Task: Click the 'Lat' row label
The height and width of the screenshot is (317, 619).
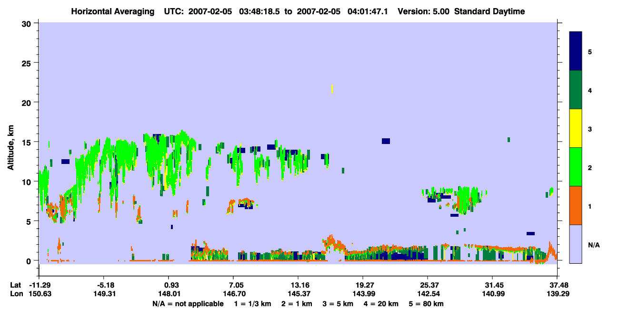Action: pyautogui.click(x=16, y=285)
